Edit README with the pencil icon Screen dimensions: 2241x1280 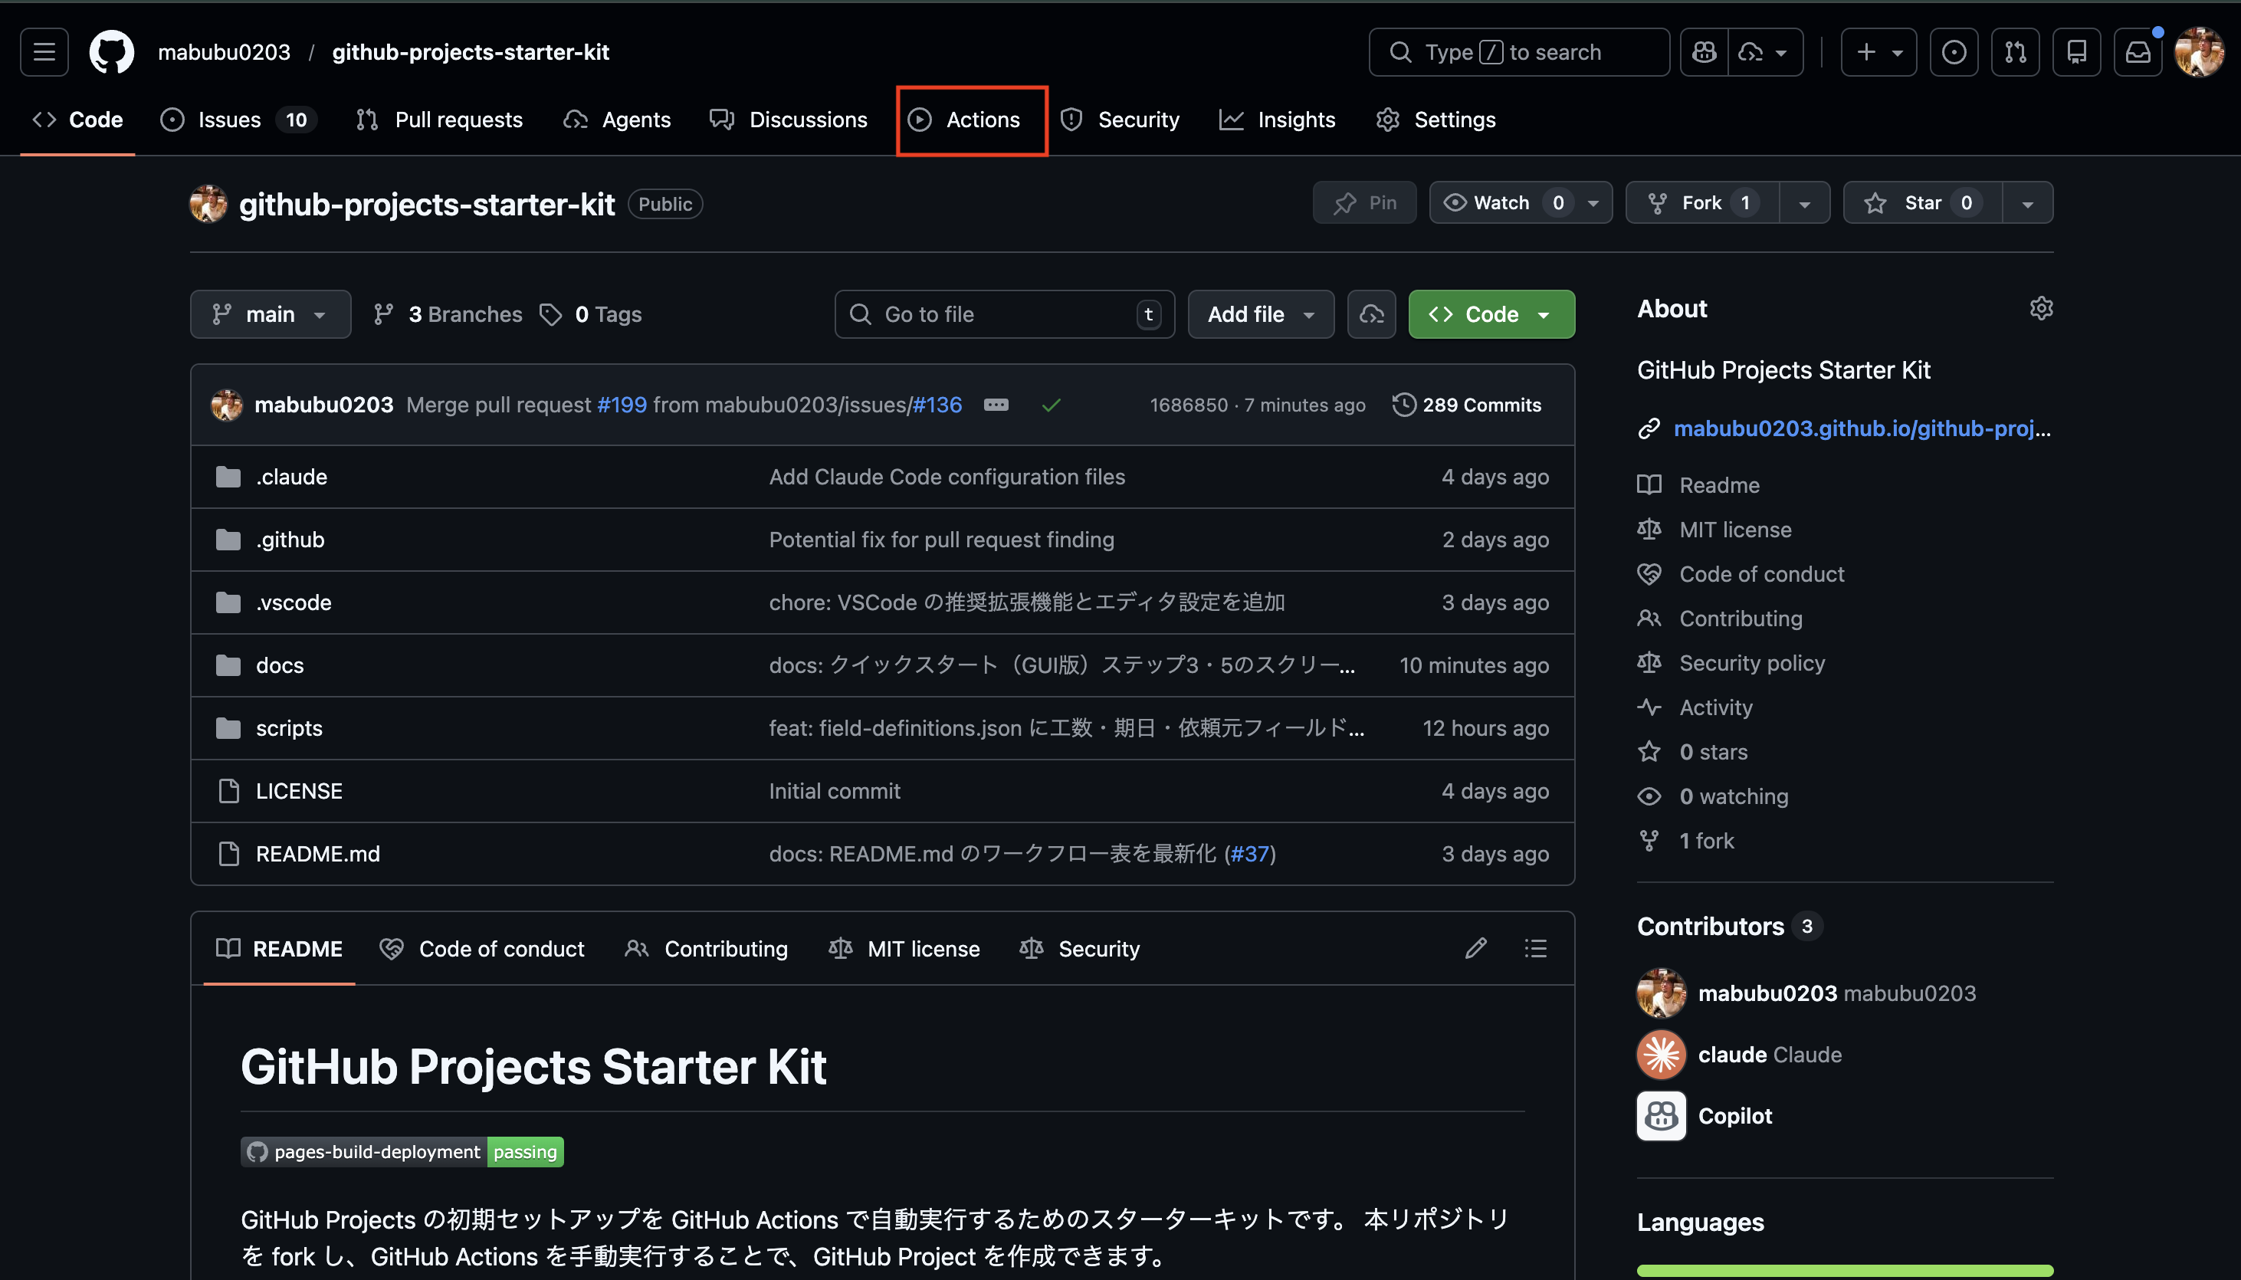tap(1475, 947)
